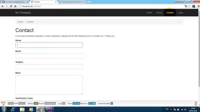
Task: Click the Action Center flag tray icon
Action: click(175, 110)
